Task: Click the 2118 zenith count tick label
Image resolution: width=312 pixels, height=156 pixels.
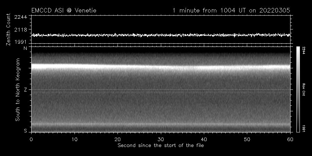Action: tap(20, 30)
